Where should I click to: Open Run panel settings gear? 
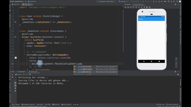pyautogui.click(x=175, y=72)
